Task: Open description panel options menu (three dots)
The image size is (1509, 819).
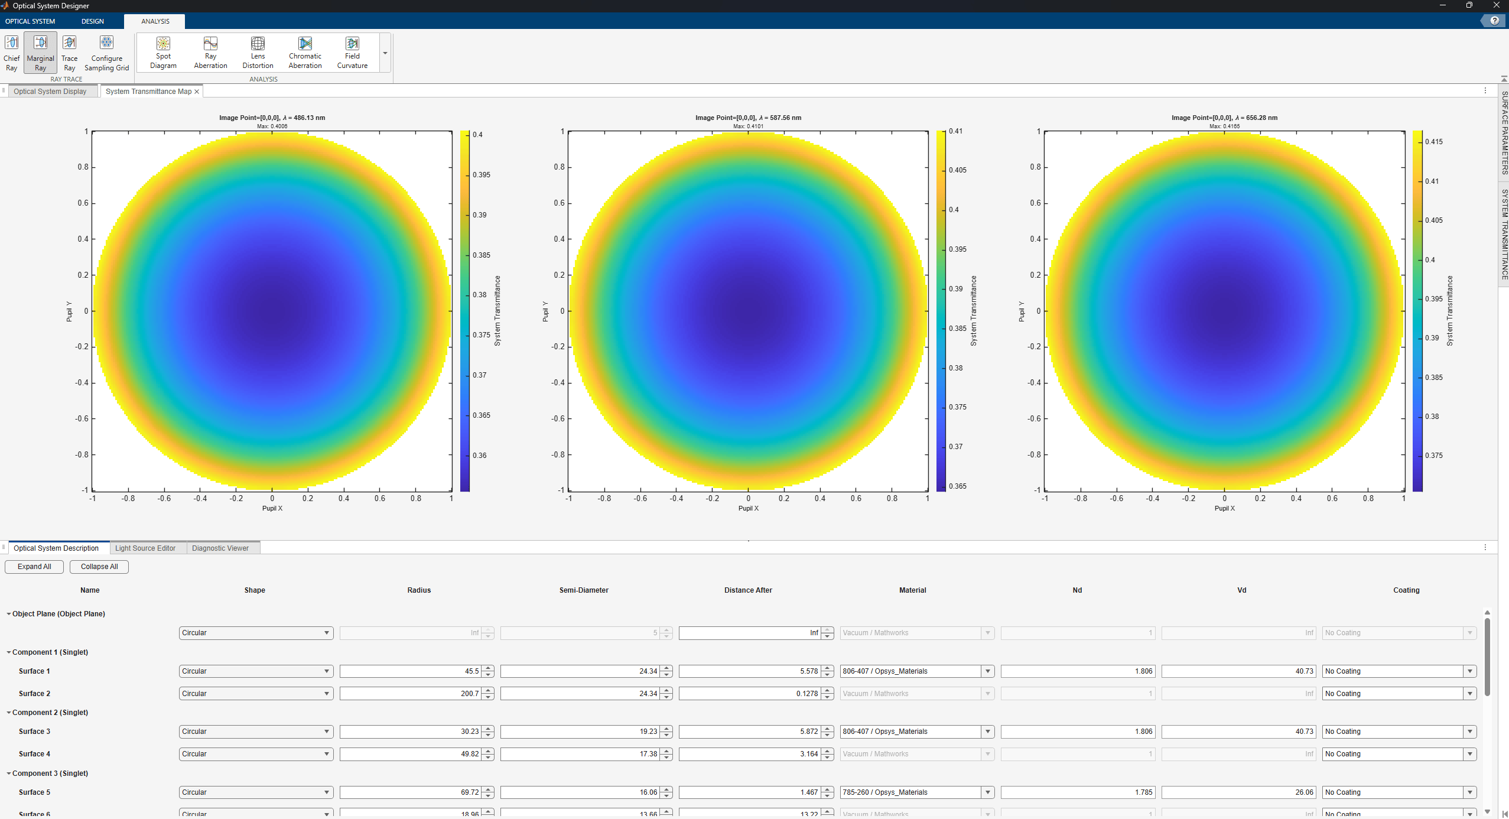Action: point(1485,548)
